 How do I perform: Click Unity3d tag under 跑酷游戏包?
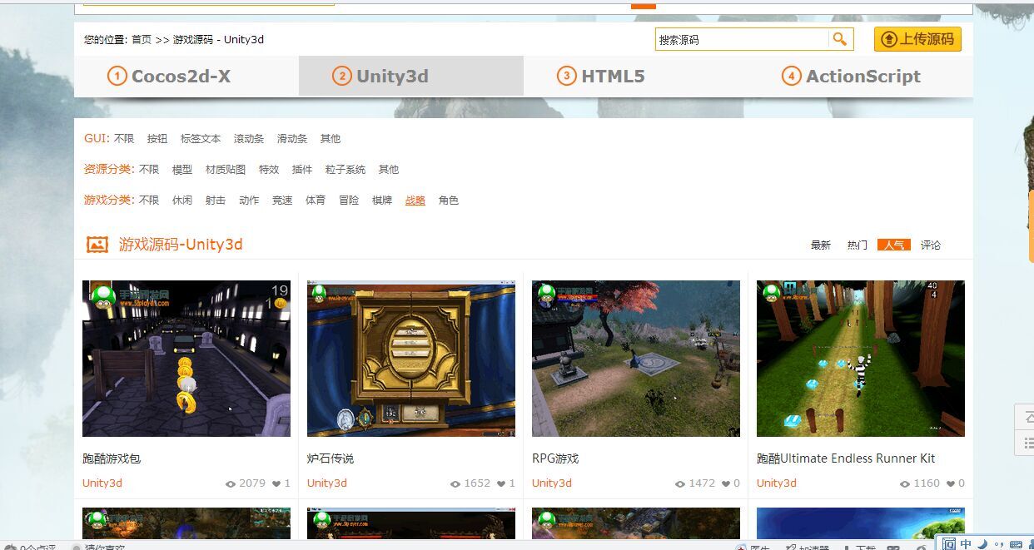pyautogui.click(x=102, y=483)
